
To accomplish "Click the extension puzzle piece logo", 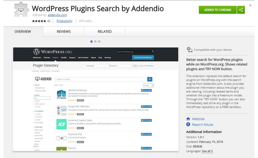I will tap(22, 9).
